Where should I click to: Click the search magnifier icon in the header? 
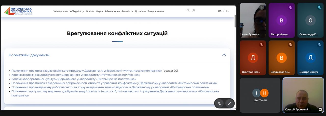(x=188, y=11)
